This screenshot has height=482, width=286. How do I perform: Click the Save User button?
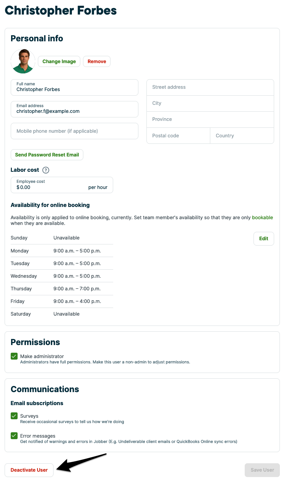click(x=262, y=470)
